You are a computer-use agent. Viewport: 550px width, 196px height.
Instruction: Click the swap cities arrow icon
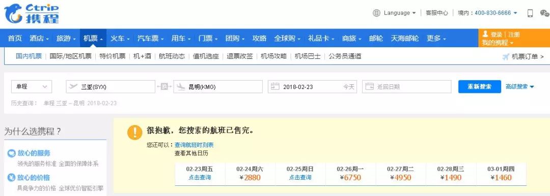click(x=164, y=86)
